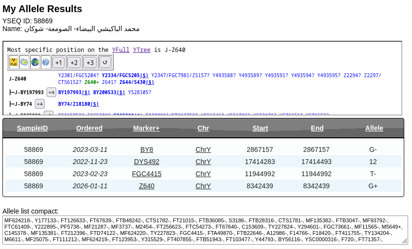This screenshot has height=249, width=412.
Task: Expand J-BY197993 branch with +4 button
Action: tap(51, 92)
